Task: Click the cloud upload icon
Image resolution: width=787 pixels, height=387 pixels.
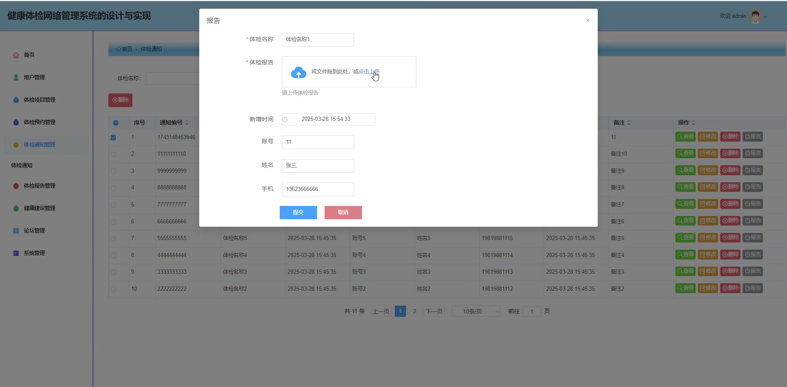Action: tap(298, 73)
